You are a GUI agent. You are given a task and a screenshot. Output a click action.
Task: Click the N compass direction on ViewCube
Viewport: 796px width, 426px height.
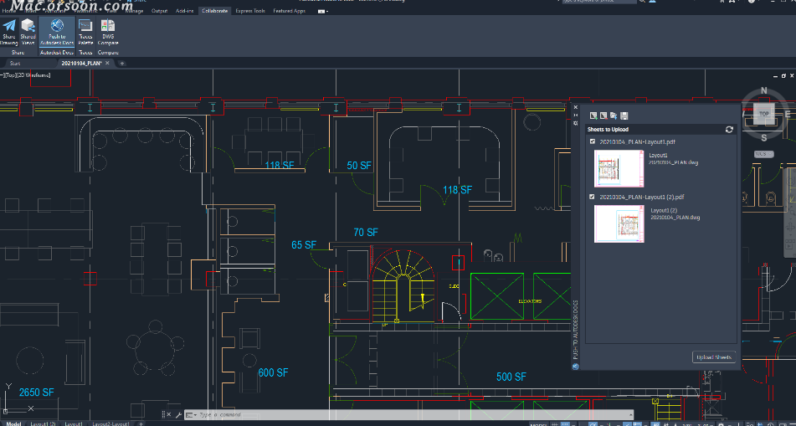(764, 91)
